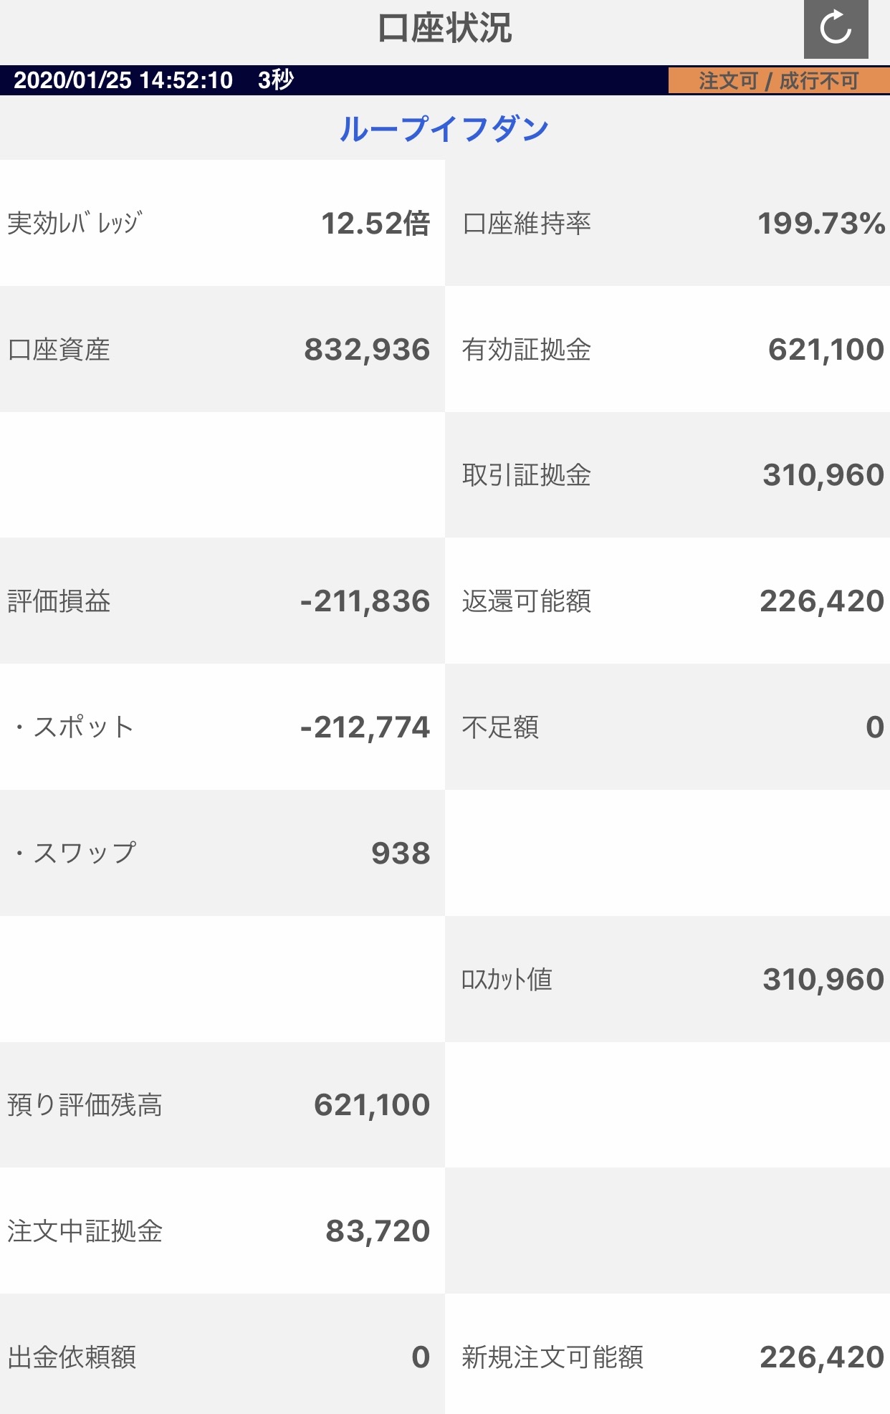Tap the 取引証拠金 label
This screenshot has height=1414, width=890.
click(526, 475)
